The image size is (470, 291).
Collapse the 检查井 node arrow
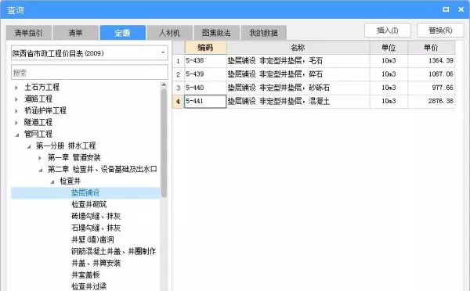click(52, 181)
